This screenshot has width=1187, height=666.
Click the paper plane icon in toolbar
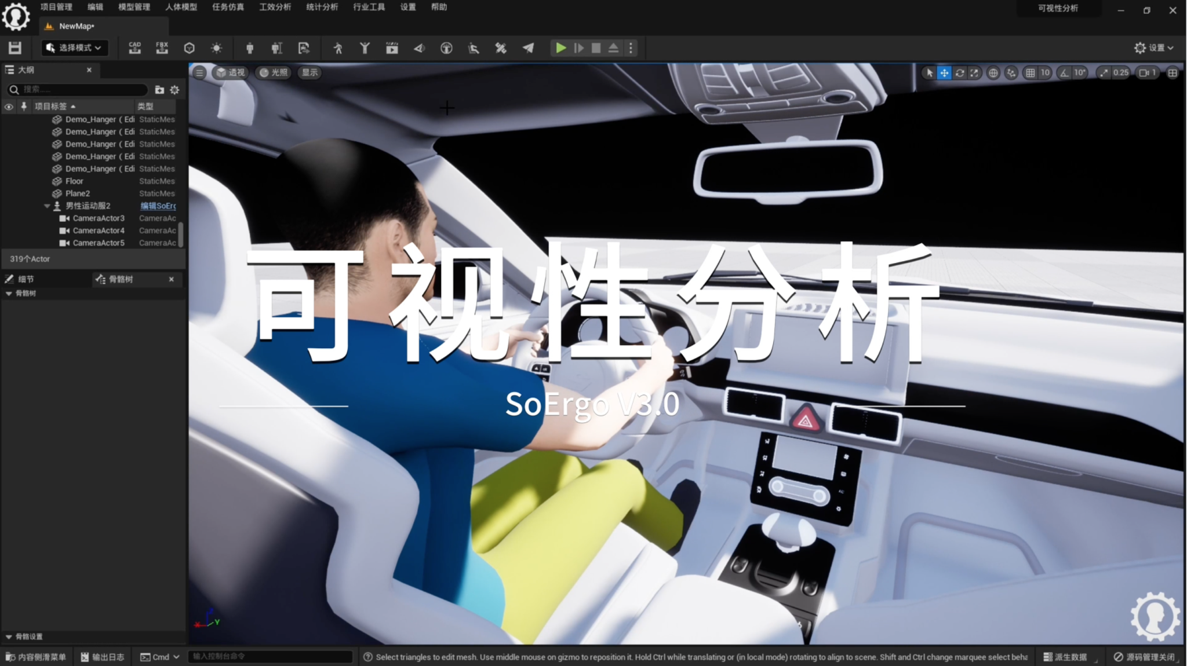[528, 48]
